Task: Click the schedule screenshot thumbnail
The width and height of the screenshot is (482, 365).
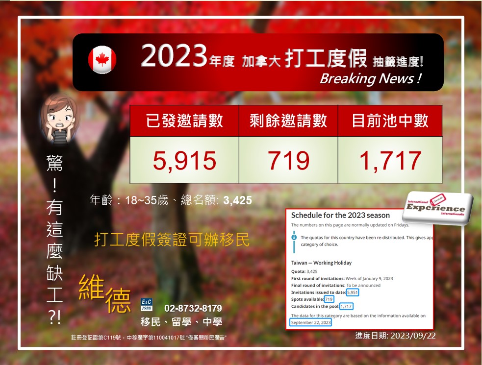Action: tap(359, 269)
